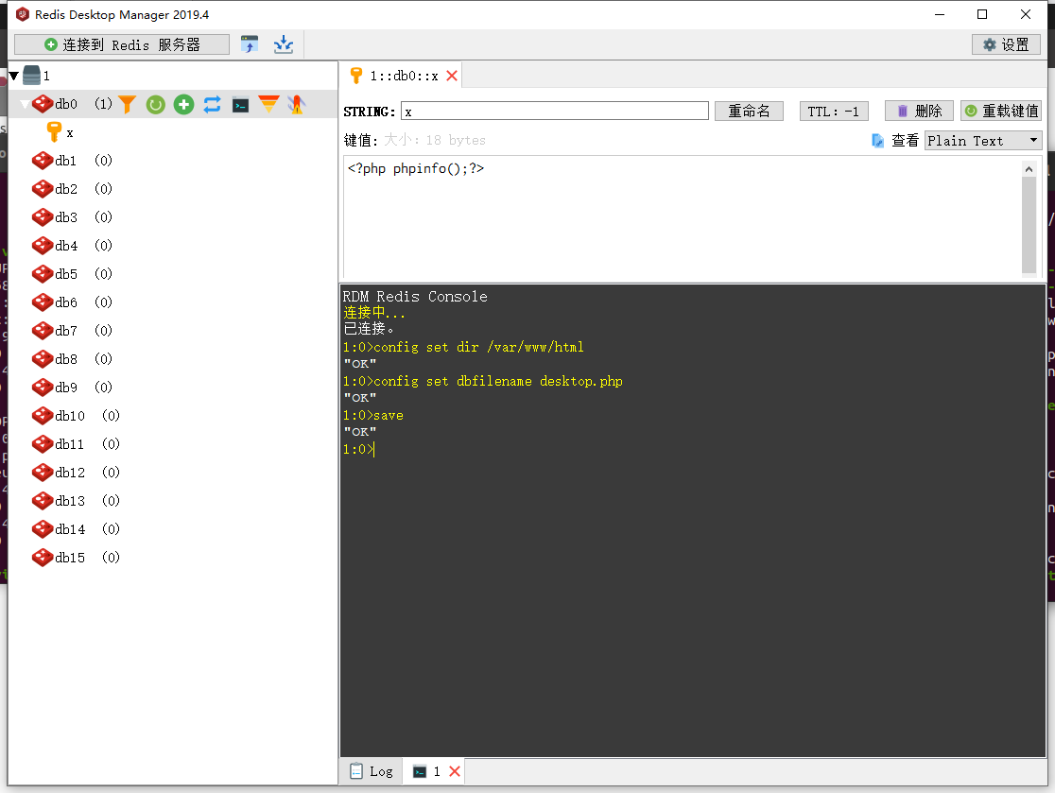This screenshot has width=1055, height=793.
Task: Close the 1::db0::x tab
Action: point(452,76)
